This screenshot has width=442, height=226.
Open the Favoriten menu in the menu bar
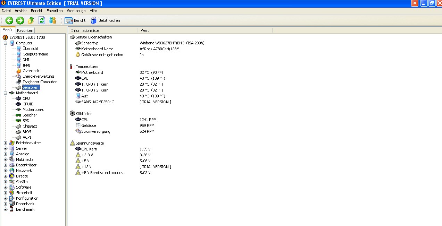coord(55,11)
